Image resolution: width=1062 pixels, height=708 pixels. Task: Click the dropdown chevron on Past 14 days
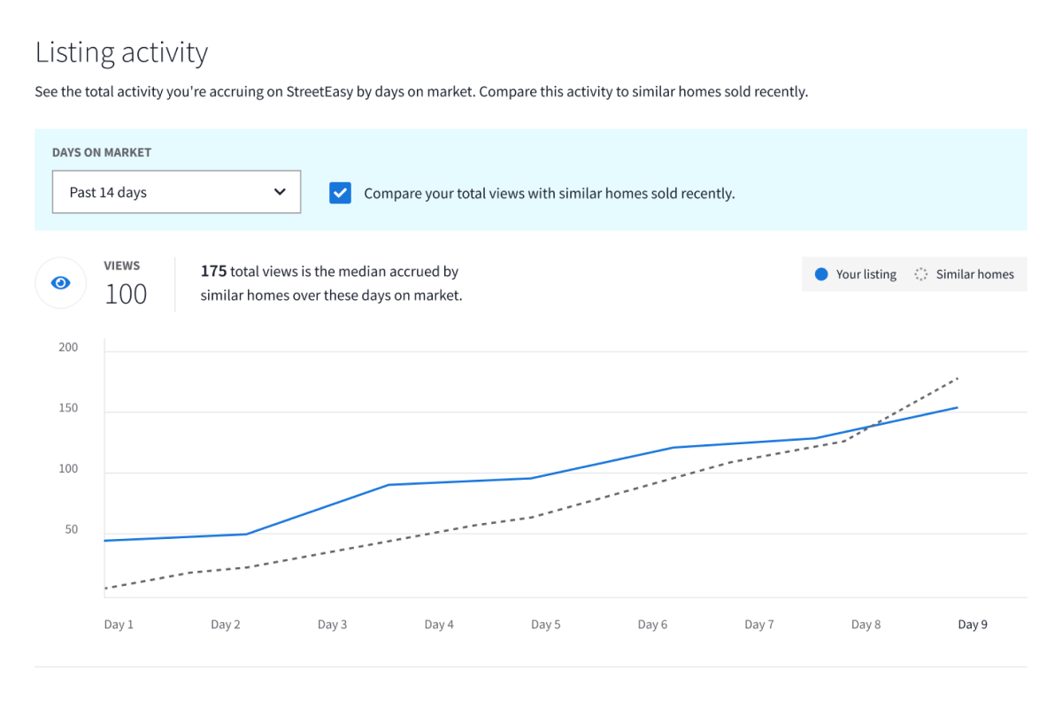281,192
